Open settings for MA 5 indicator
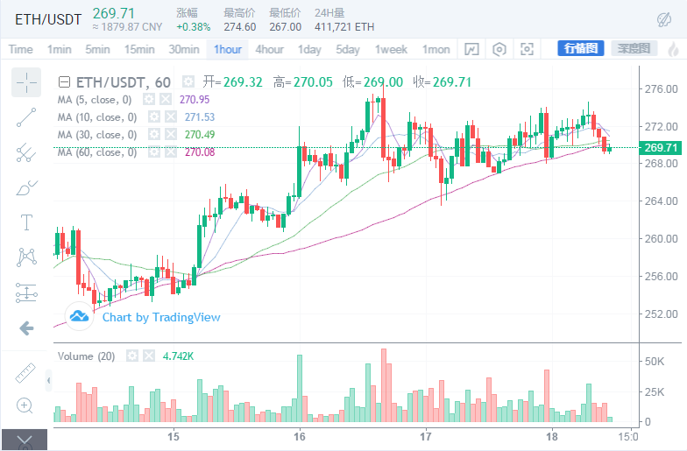This screenshot has height=451, width=687. (149, 100)
